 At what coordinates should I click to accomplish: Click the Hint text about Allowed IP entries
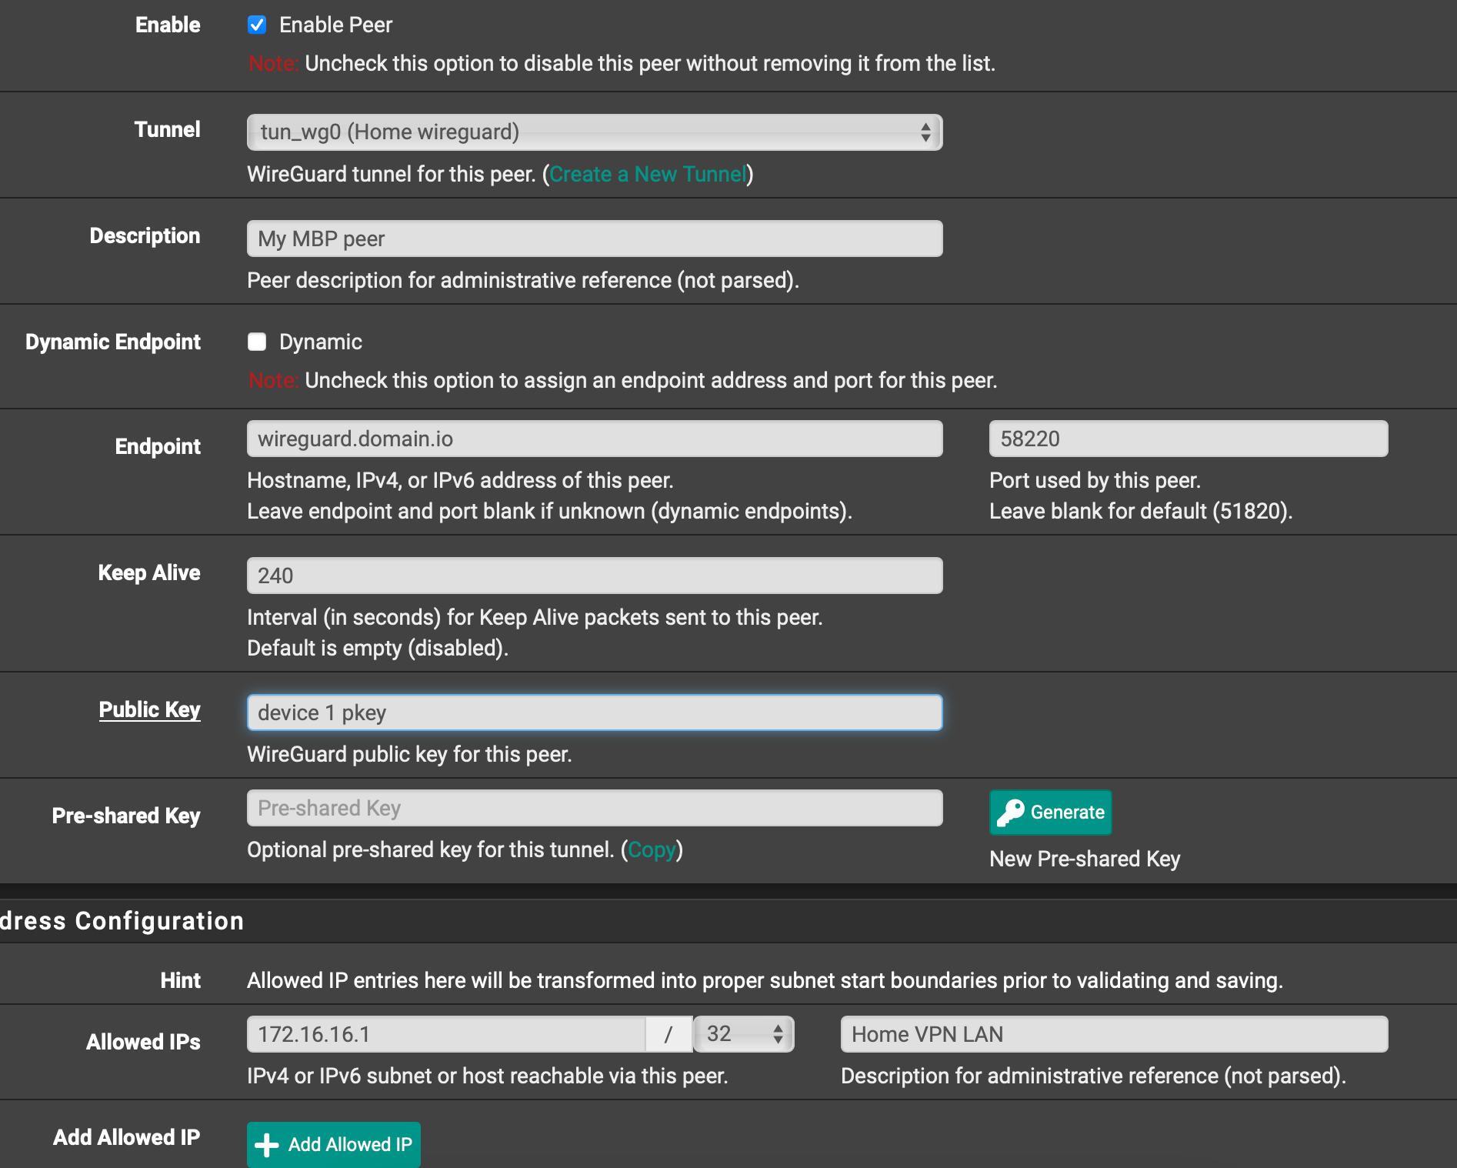click(765, 980)
